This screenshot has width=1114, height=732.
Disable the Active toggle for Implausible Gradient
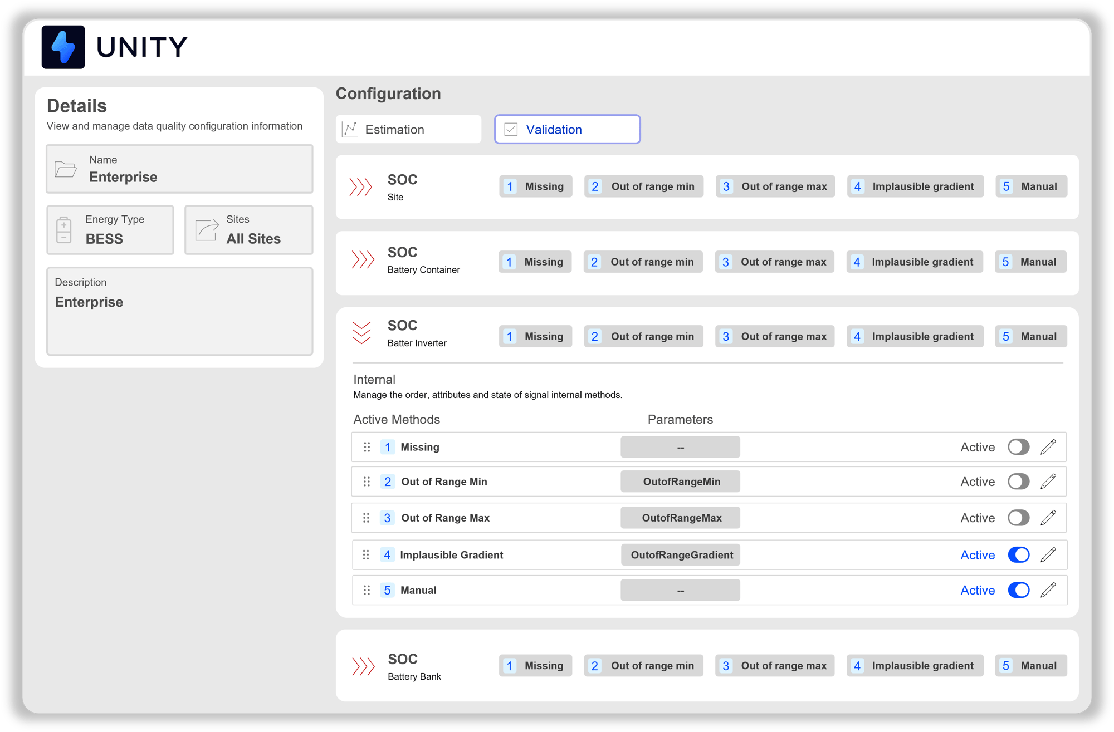point(1019,554)
